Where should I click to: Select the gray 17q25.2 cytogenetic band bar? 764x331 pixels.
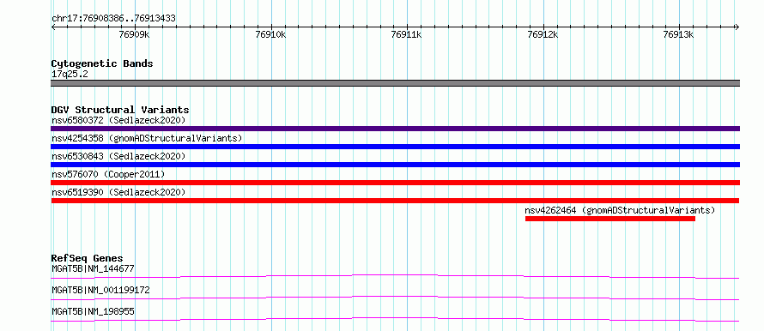tap(395, 83)
